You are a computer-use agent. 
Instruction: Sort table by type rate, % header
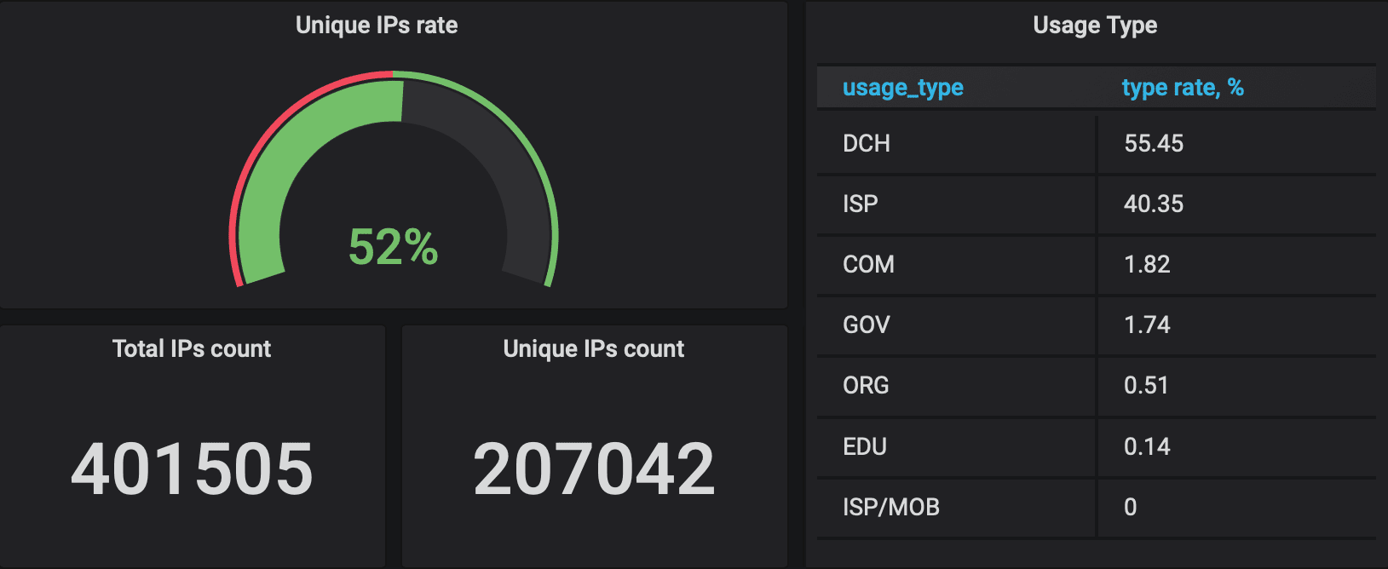pos(1183,88)
